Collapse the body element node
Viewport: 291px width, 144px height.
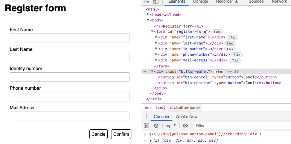tap(148, 20)
